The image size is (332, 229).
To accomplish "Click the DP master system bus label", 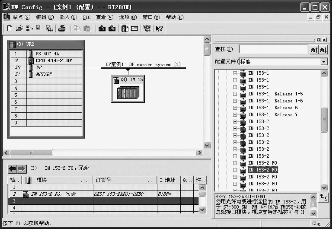I will click(x=143, y=65).
